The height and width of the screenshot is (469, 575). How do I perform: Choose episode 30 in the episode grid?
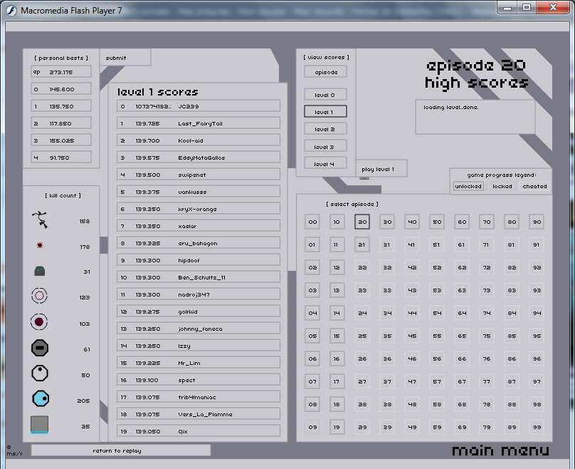coord(386,222)
